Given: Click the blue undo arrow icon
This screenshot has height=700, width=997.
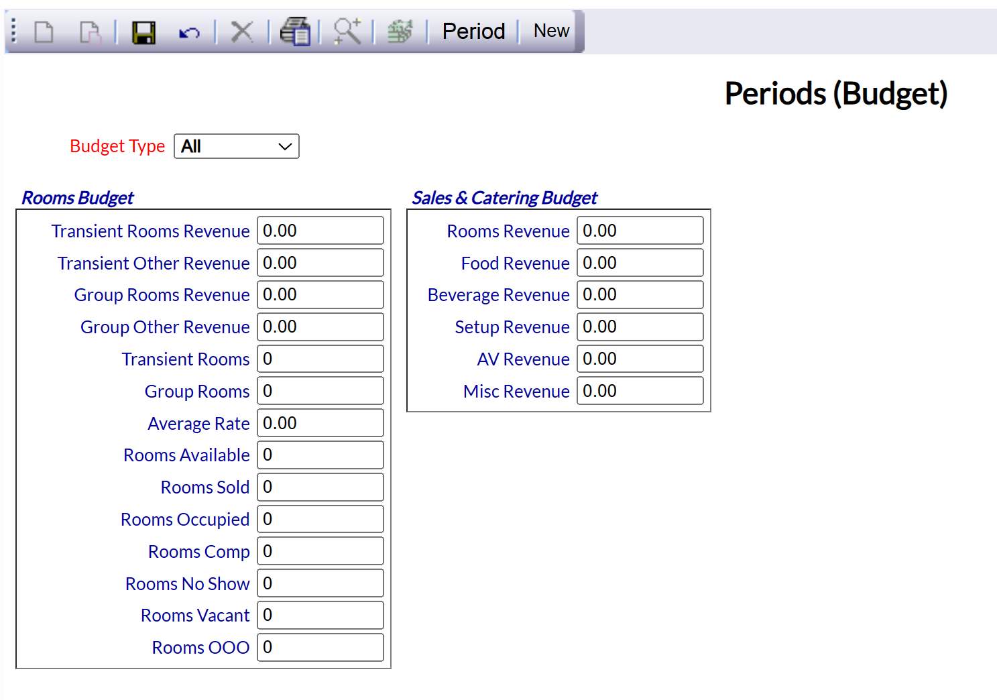Looking at the screenshot, I should click(x=189, y=32).
